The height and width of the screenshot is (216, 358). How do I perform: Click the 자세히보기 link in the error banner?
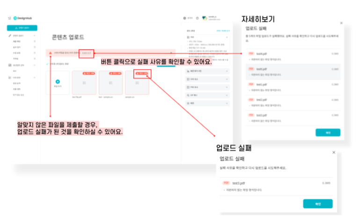(86, 53)
